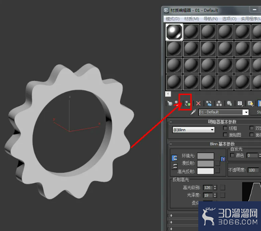Open the 实用程序 menu
The width and height of the screenshot is (261, 231).
point(251,19)
